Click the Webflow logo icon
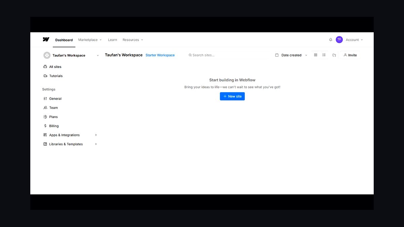The width and height of the screenshot is (404, 227). point(46,39)
